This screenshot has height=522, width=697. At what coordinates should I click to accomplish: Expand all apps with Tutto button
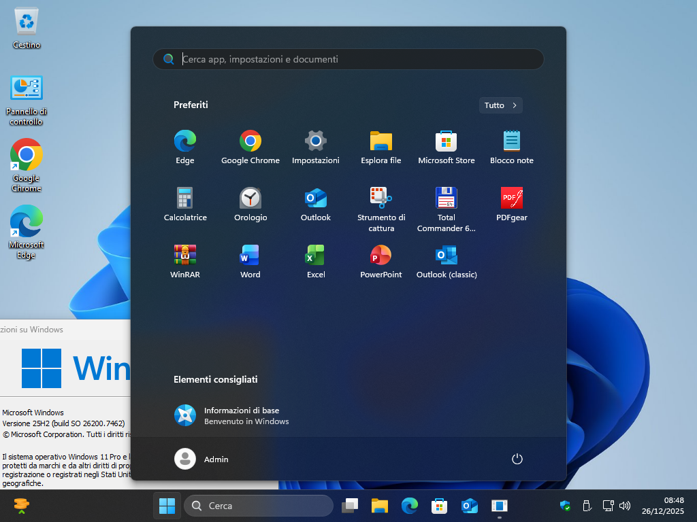click(x=500, y=105)
